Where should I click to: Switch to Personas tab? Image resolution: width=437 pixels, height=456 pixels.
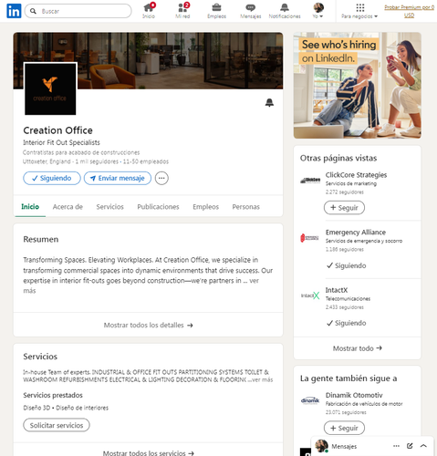(246, 207)
